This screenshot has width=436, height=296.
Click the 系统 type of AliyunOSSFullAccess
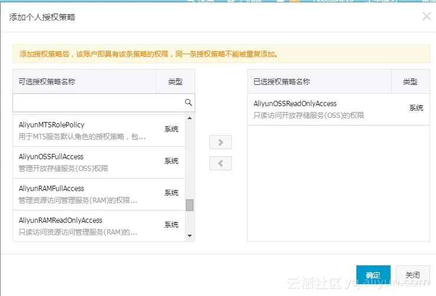click(171, 161)
